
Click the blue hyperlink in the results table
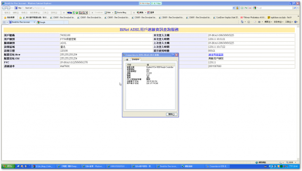tap(216, 54)
